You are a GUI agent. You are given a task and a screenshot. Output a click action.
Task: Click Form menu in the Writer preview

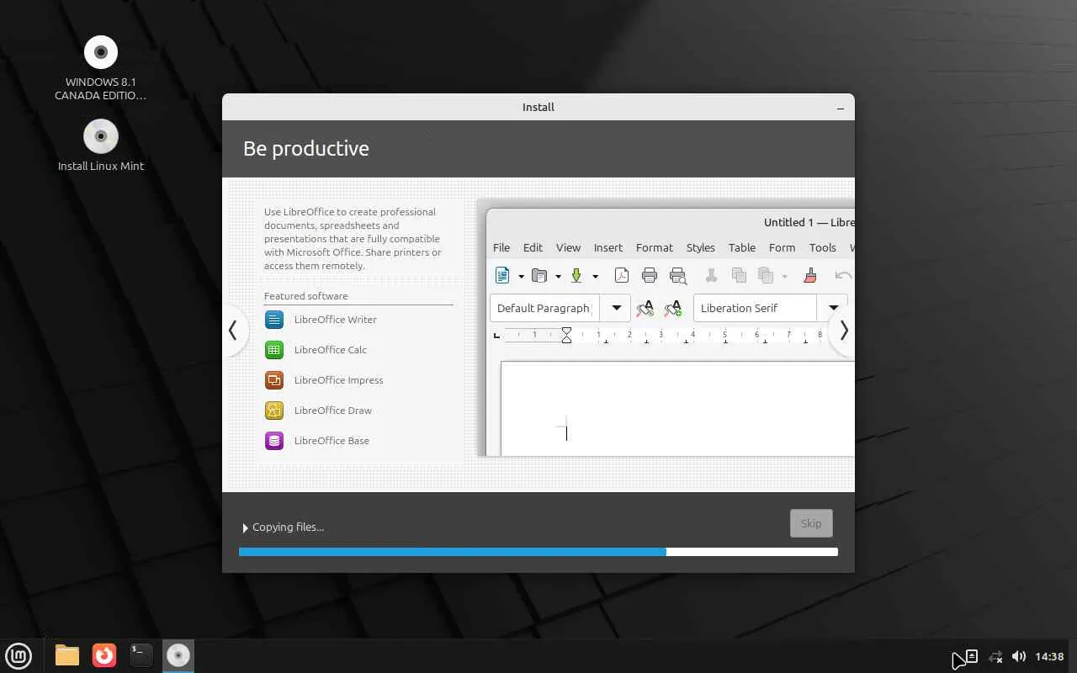pos(783,248)
